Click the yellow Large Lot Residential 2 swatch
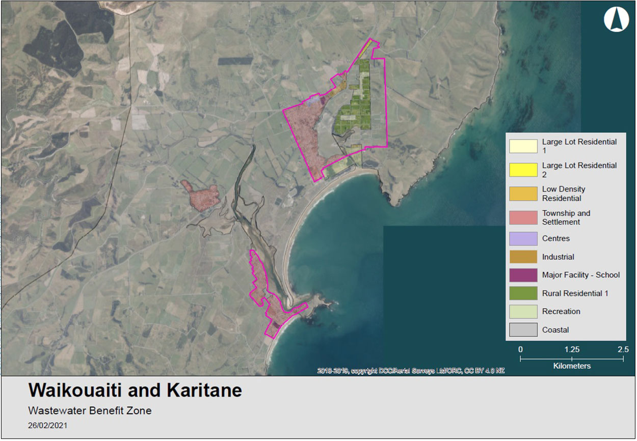 523,170
